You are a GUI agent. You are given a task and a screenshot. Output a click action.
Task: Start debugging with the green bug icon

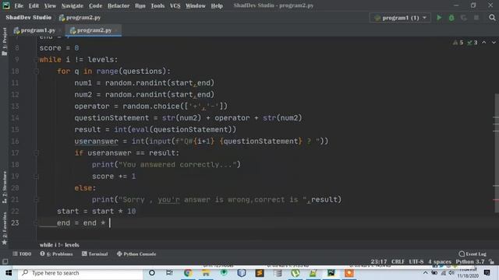451,18
